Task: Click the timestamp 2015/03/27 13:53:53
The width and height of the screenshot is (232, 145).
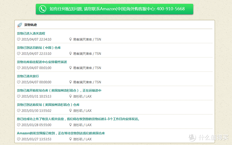Action: pyautogui.click(x=37, y=139)
